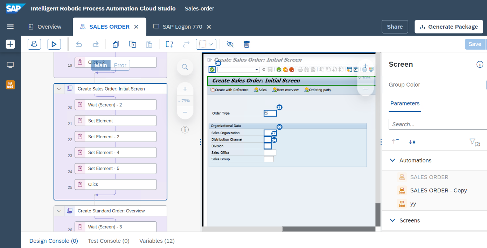Click the Search input field
Screen dimensions: 487x248
click(438, 124)
